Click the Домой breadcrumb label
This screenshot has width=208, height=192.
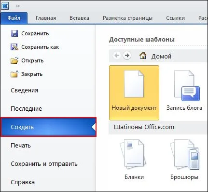click(x=161, y=56)
